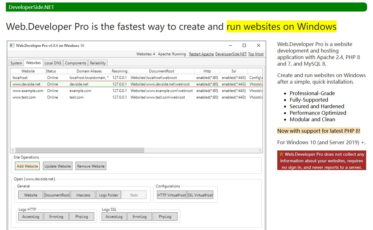
Task: Maximize the Web.Developer Pro window
Action: [244, 45]
